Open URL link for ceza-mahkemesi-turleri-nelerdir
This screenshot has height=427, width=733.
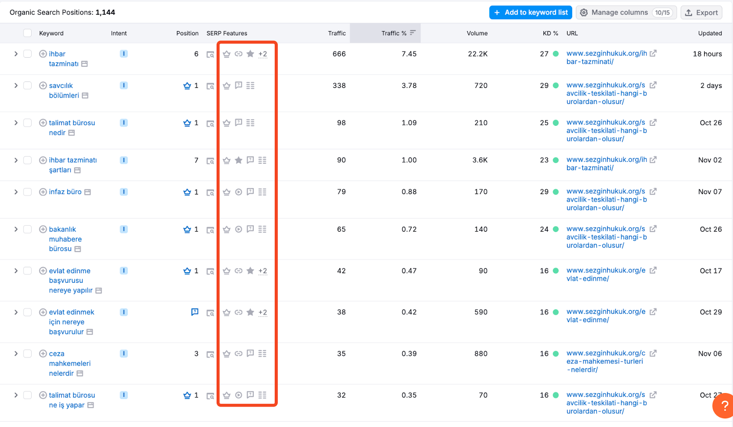pos(606,362)
